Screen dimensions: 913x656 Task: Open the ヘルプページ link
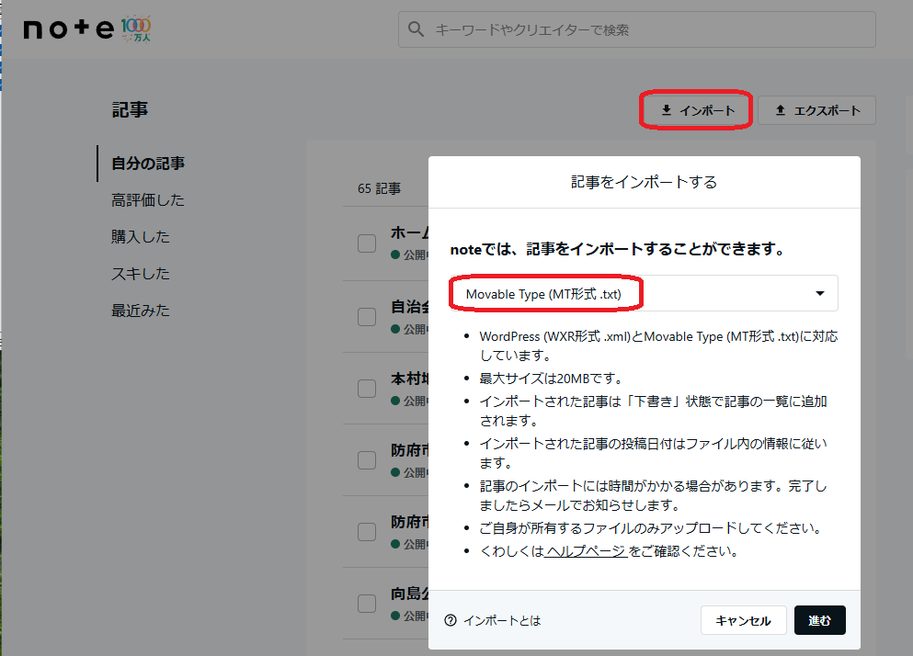[x=585, y=550]
